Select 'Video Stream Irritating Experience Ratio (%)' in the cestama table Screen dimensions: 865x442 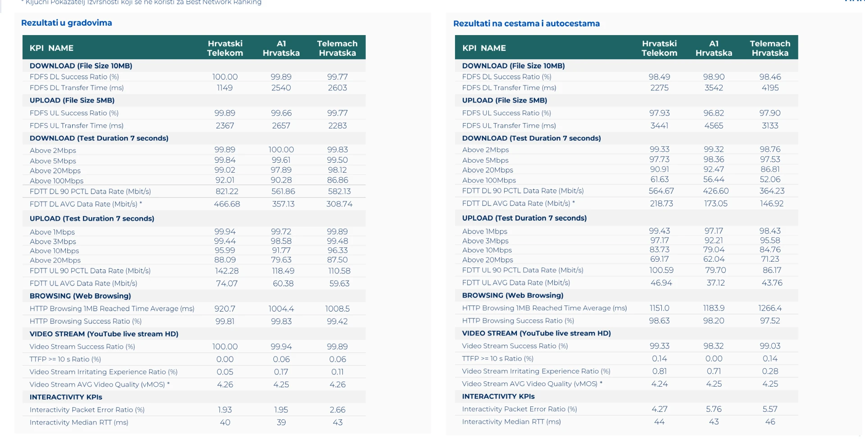point(536,371)
